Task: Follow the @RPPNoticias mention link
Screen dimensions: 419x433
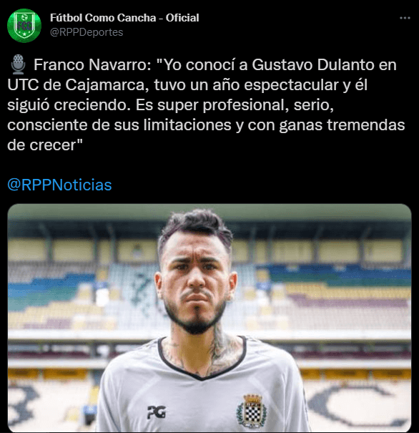Action: click(59, 185)
